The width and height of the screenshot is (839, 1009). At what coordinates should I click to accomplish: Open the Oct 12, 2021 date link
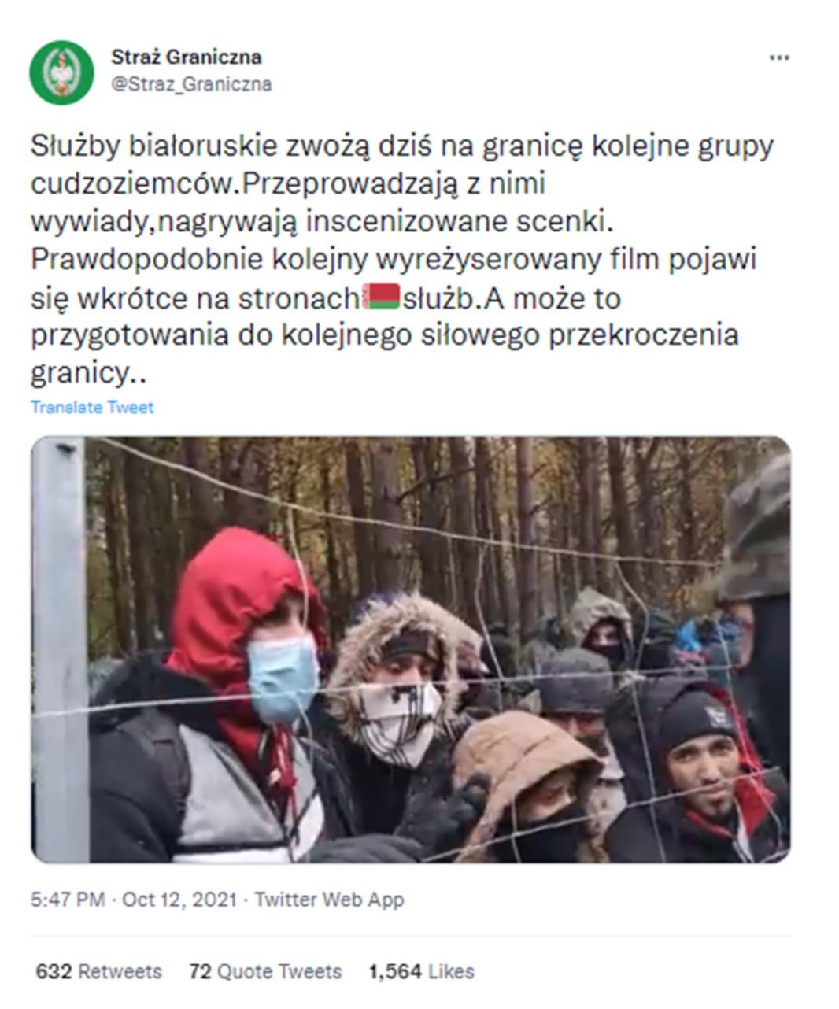pos(179,899)
